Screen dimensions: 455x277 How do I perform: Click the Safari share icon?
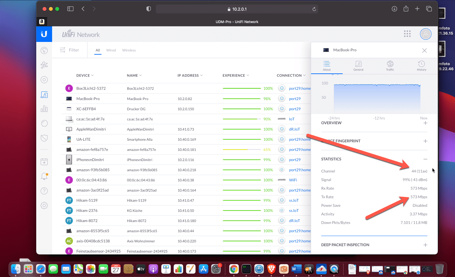click(406, 9)
